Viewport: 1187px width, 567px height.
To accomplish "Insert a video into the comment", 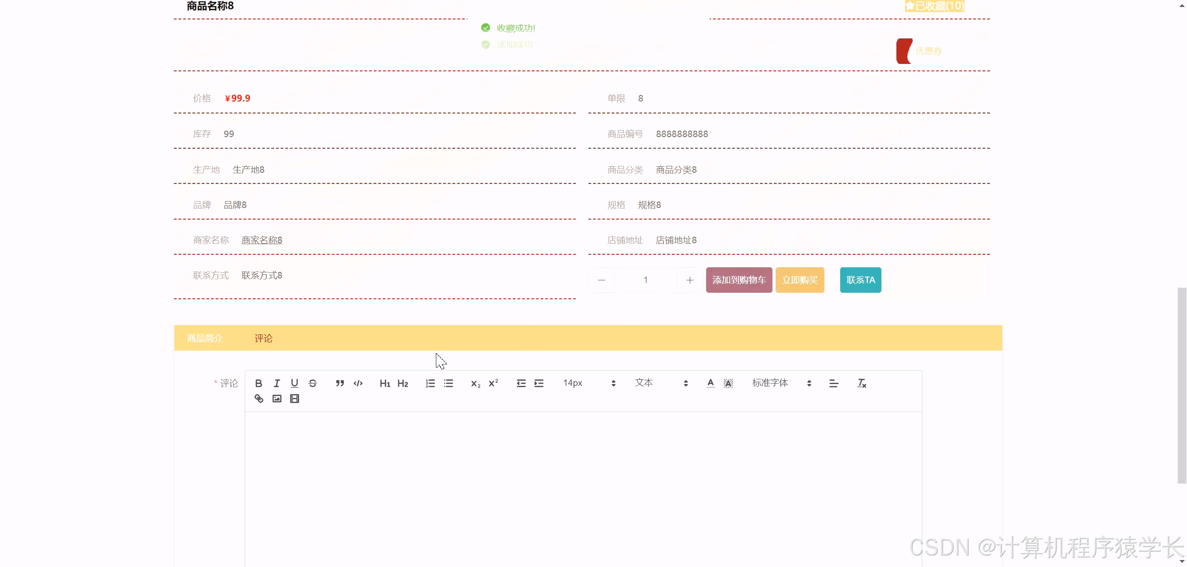I will click(x=294, y=398).
